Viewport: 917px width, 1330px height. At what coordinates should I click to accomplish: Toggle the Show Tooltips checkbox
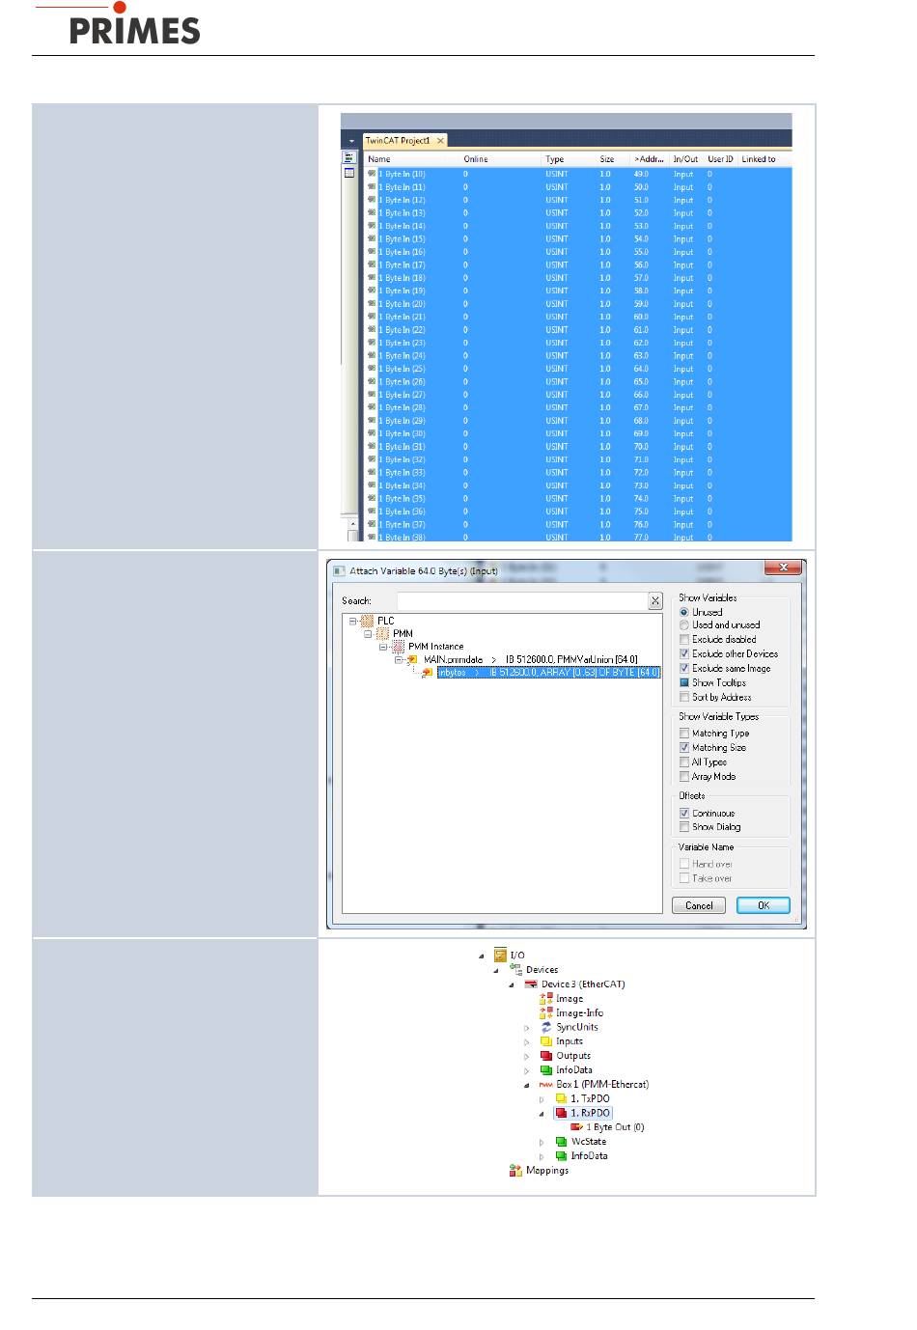pyautogui.click(x=684, y=682)
